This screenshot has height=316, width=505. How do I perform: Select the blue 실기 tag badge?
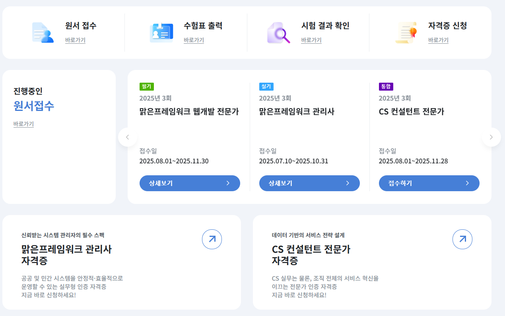tap(266, 87)
